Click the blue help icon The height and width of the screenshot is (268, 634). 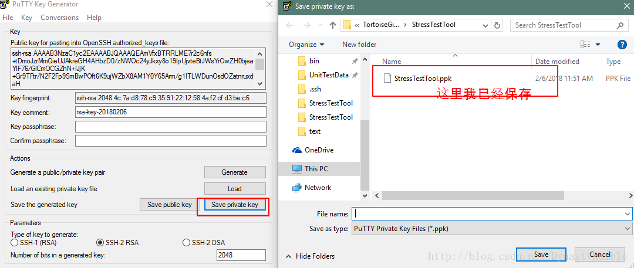tap(622, 45)
